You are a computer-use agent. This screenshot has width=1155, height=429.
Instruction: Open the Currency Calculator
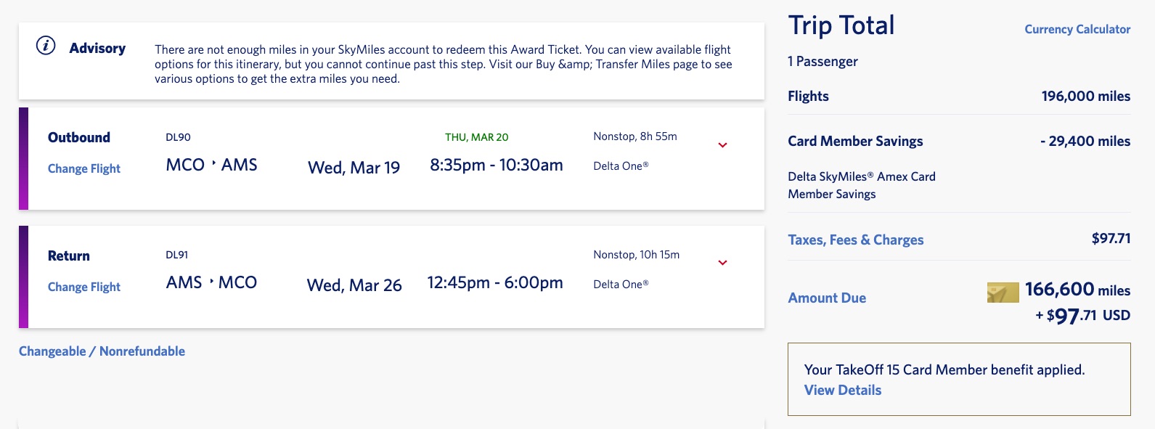(1077, 29)
